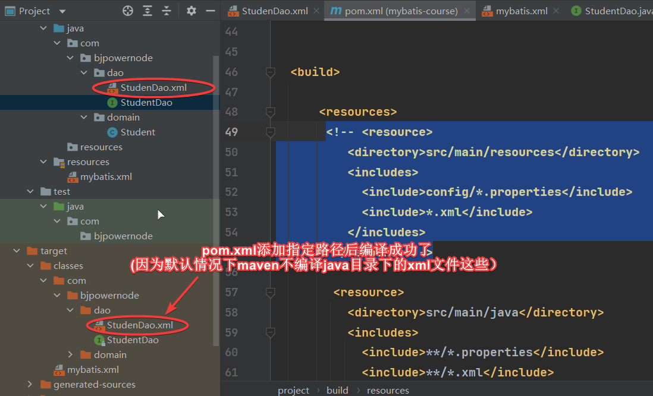This screenshot has height=396, width=653.
Task: Click the locate current file crosshair icon
Action: [x=128, y=11]
